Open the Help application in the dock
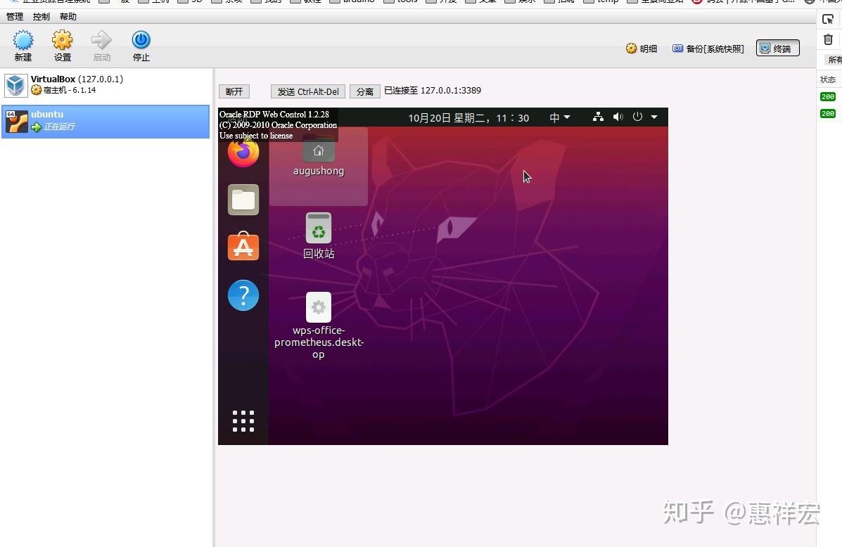842x547 pixels. tap(243, 295)
